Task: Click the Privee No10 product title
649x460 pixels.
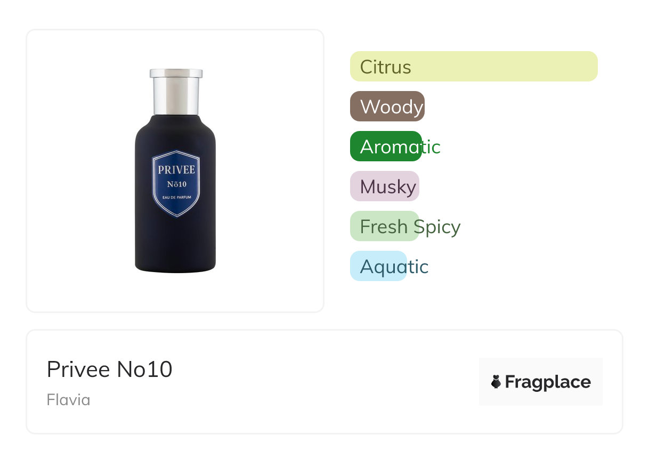Action: 110,369
